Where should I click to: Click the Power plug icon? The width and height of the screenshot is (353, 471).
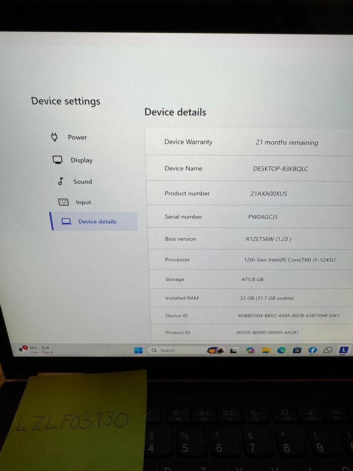54,137
